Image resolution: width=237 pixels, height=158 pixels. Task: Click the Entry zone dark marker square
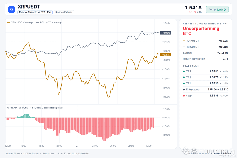click(x=184, y=90)
